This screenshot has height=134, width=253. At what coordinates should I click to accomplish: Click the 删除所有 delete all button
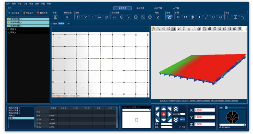pyautogui.click(x=42, y=13)
